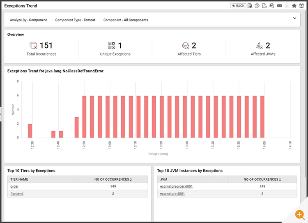Image resolution: width=308 pixels, height=223 pixels.
Task: Mark report as favorite with star icon
Action: [294, 6]
